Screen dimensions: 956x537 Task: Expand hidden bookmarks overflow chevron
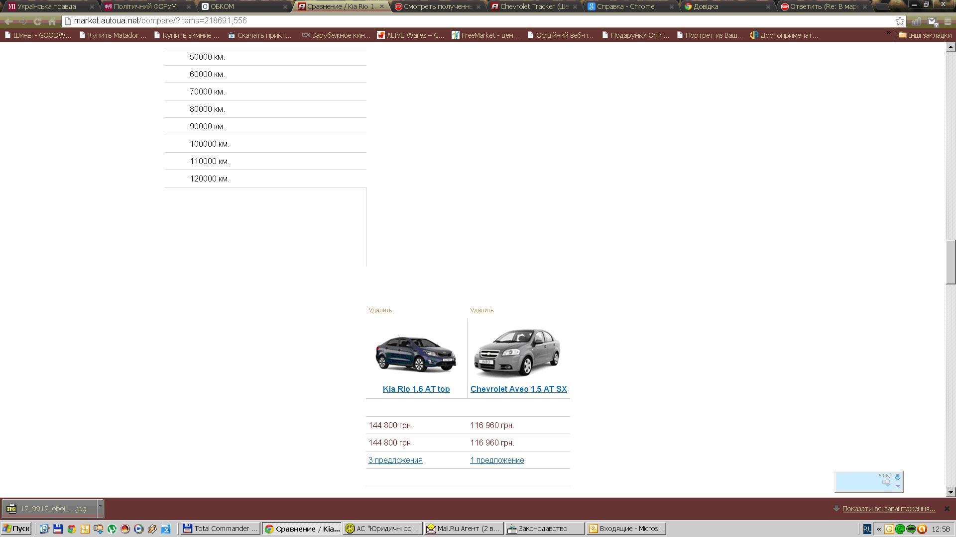tap(888, 33)
